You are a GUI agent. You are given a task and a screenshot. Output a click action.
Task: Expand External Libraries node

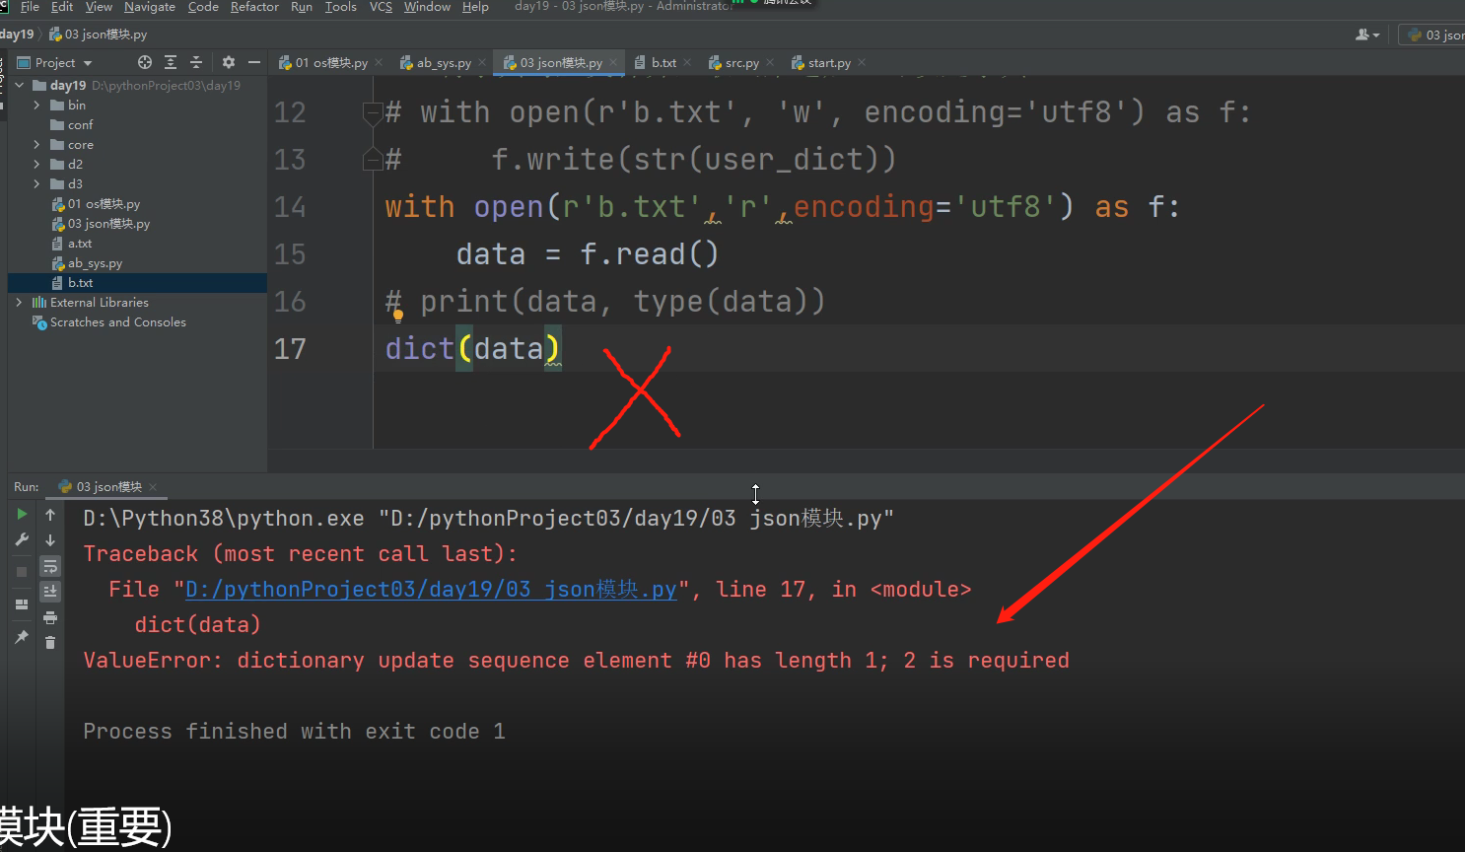(x=20, y=303)
